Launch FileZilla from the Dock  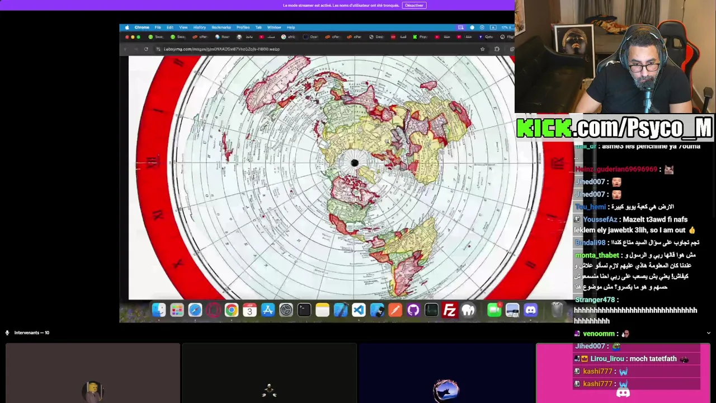coord(450,310)
